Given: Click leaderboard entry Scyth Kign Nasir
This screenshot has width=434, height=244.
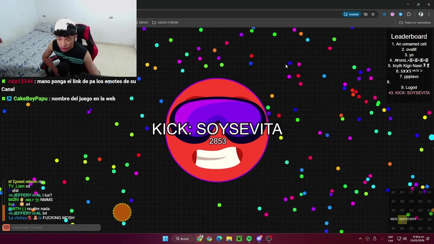Looking at the screenshot, I should coord(409,66).
